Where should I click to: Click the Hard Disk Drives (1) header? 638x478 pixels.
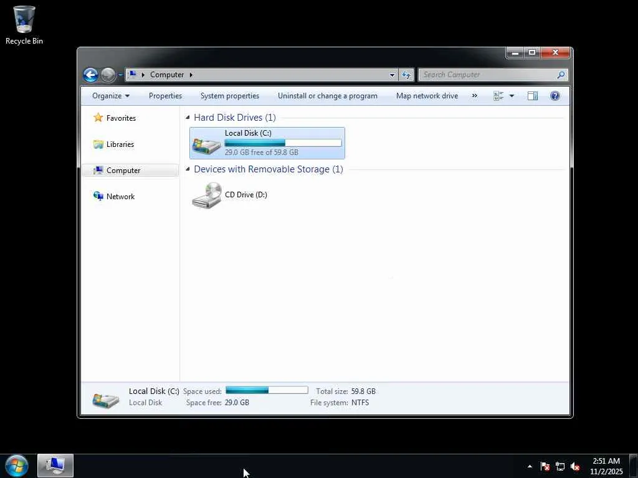tap(235, 118)
